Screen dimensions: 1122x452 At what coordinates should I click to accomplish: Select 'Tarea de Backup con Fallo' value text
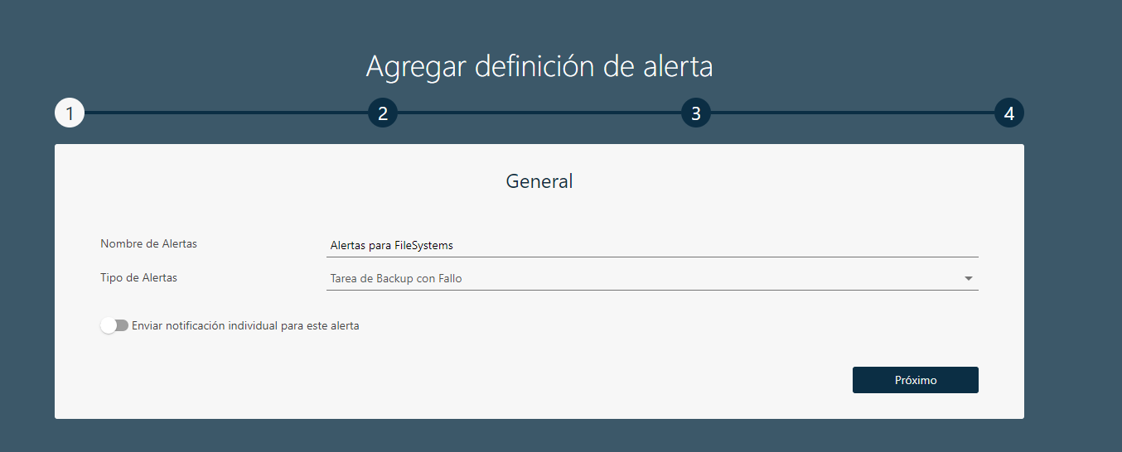click(396, 279)
